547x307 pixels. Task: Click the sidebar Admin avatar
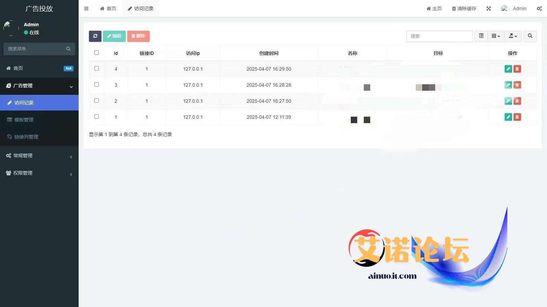[x=11, y=28]
